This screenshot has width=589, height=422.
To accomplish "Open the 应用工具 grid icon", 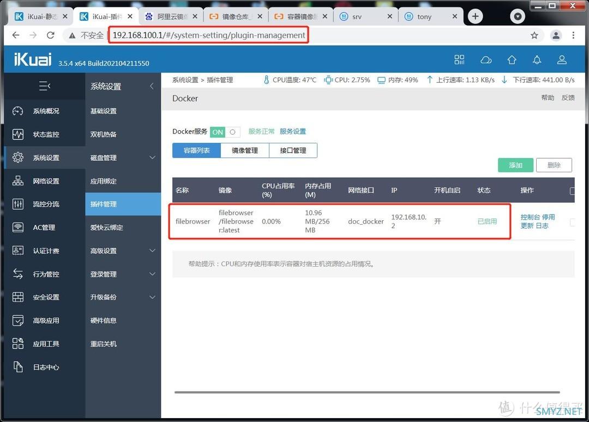I will [17, 344].
